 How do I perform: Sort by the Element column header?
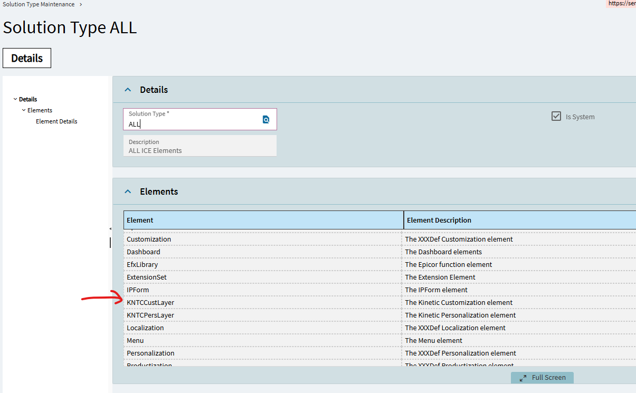point(263,220)
